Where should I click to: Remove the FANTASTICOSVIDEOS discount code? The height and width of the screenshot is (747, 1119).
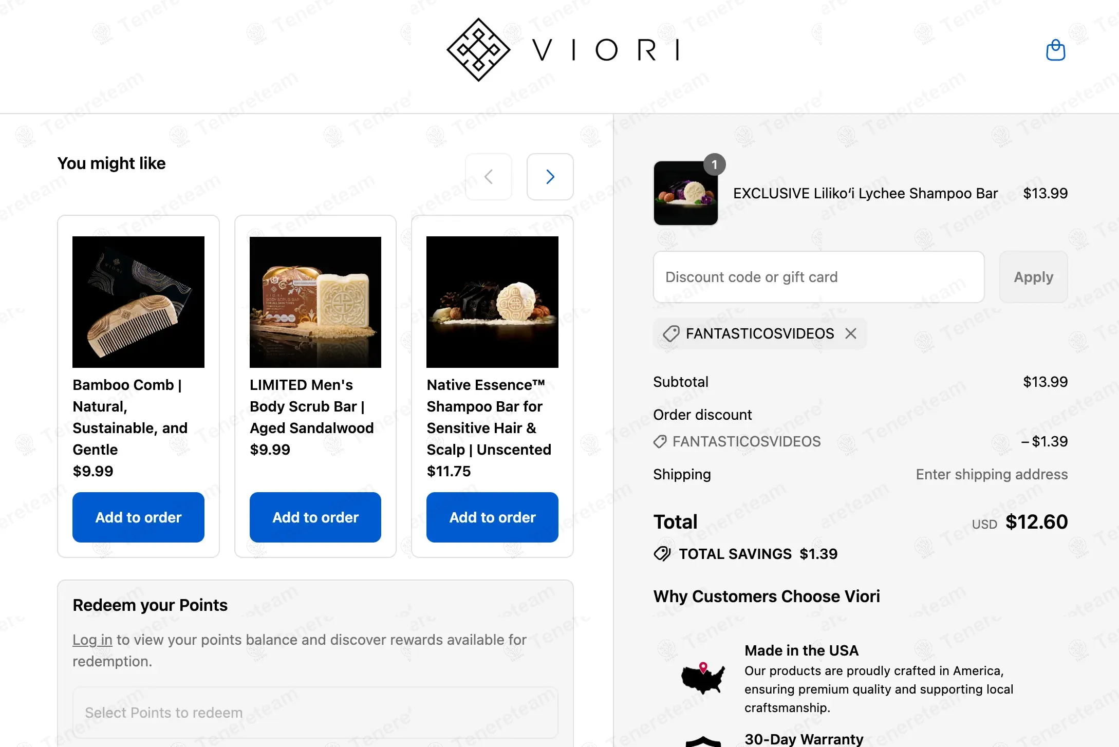[x=851, y=333]
